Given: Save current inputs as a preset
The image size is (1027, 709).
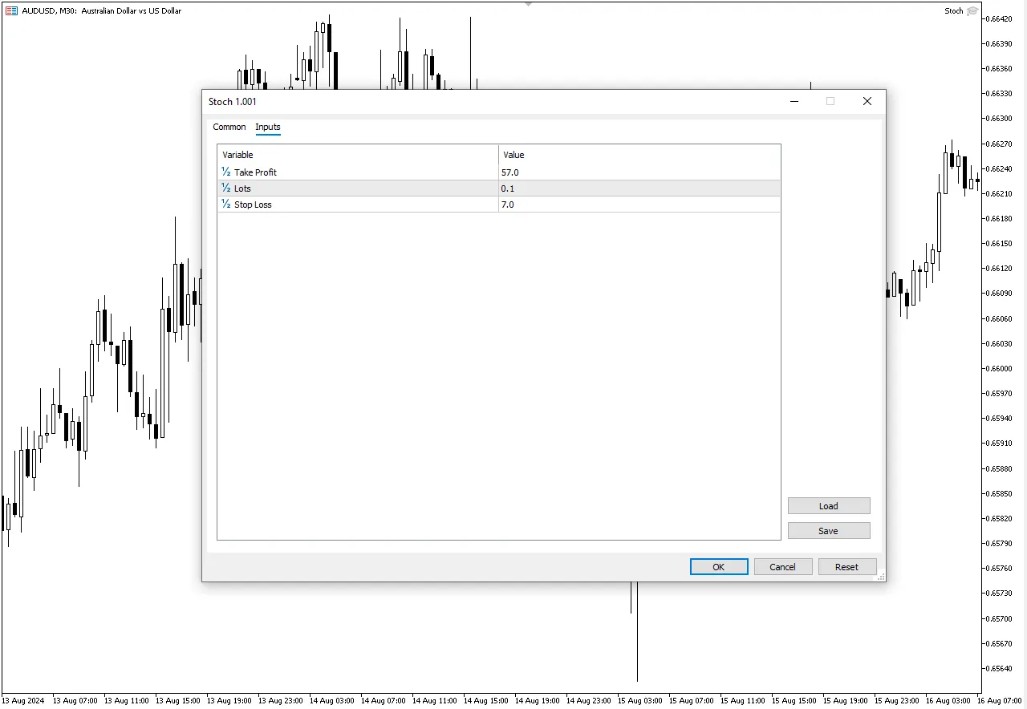Looking at the screenshot, I should pyautogui.click(x=828, y=530).
